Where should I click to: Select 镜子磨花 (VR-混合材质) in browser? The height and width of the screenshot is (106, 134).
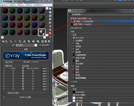(x=101, y=21)
